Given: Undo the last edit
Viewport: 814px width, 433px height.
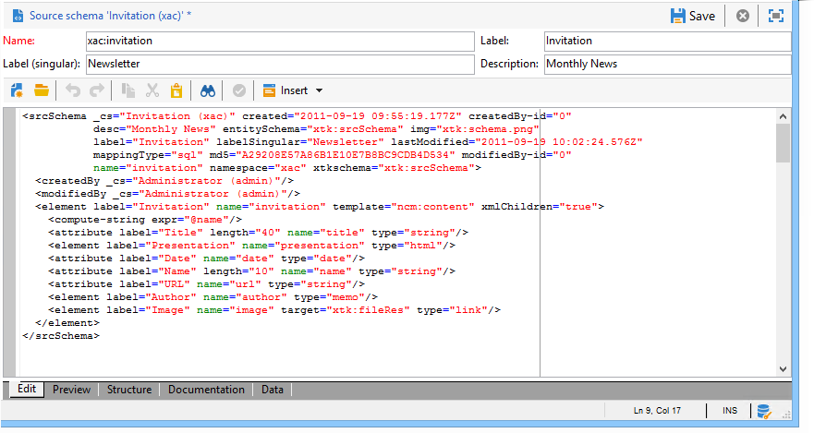Looking at the screenshot, I should (x=73, y=90).
